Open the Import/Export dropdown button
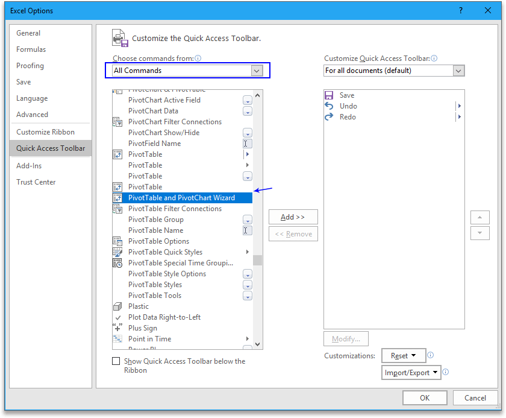Viewport: 506px width, 418px height. point(411,372)
